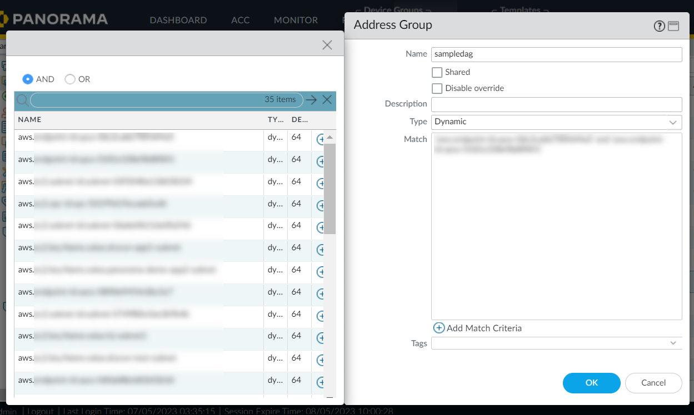Image resolution: width=694 pixels, height=415 pixels.
Task: Click the magnifier icon in the tag search bar
Action: (22, 100)
